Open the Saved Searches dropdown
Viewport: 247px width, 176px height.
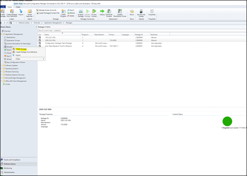point(29,13)
